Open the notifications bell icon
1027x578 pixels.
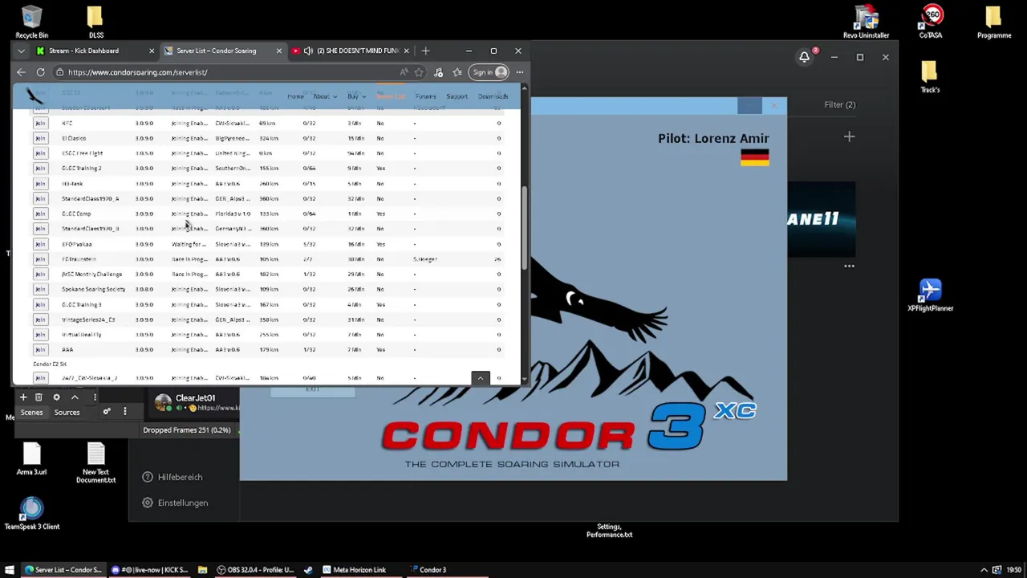(805, 57)
